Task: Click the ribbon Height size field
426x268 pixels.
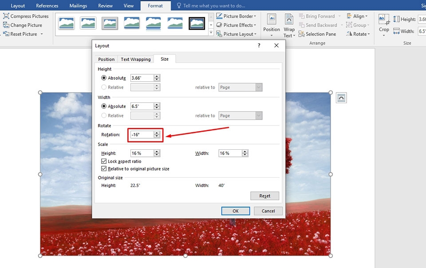Action: tap(422, 19)
